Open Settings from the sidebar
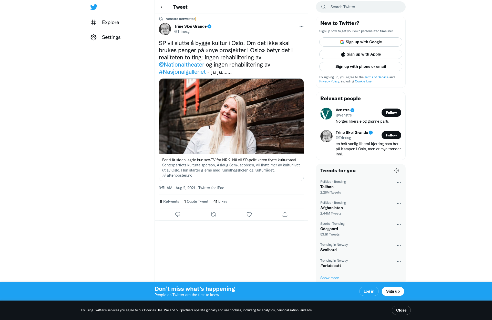 click(x=106, y=37)
